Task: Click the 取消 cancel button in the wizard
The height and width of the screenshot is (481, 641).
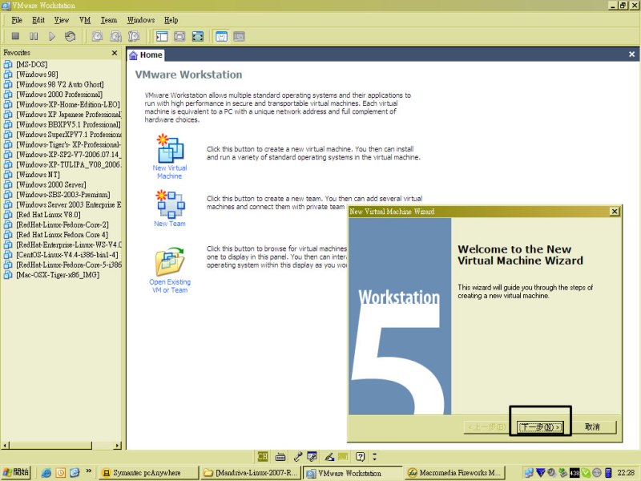Action: pyautogui.click(x=592, y=427)
